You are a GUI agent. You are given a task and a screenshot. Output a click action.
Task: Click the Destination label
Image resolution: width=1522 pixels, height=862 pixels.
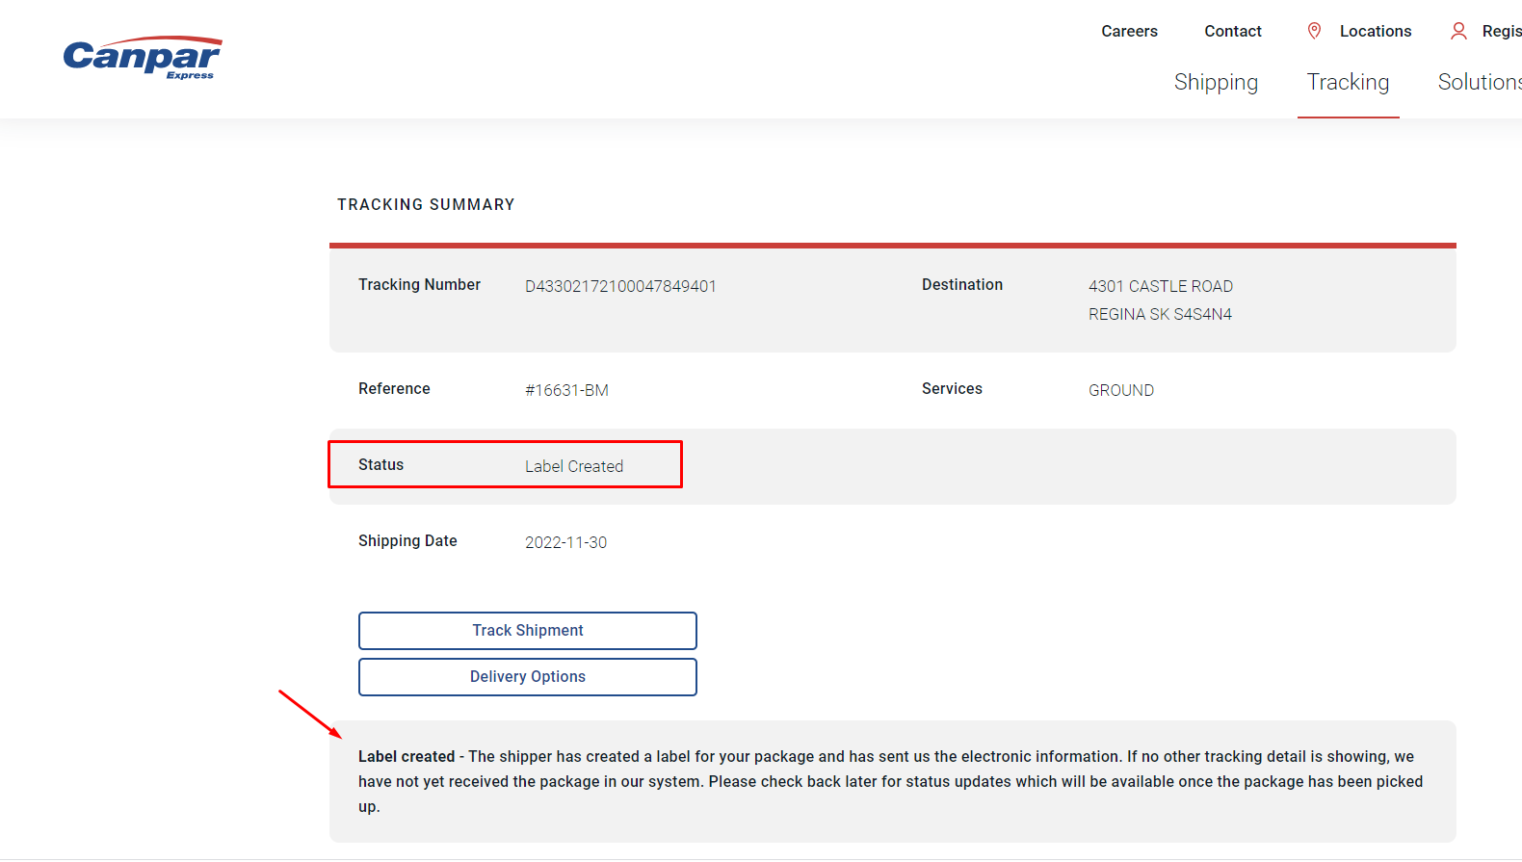[x=962, y=285]
